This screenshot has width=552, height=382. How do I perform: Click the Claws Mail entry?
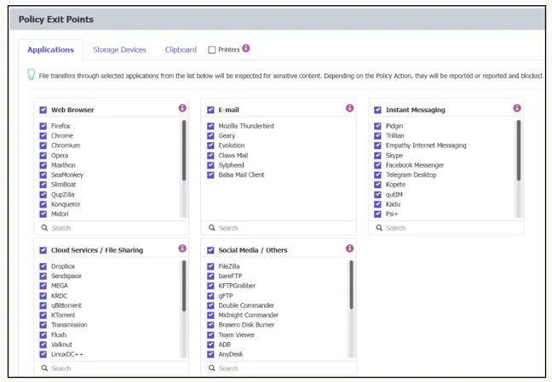pyautogui.click(x=233, y=155)
